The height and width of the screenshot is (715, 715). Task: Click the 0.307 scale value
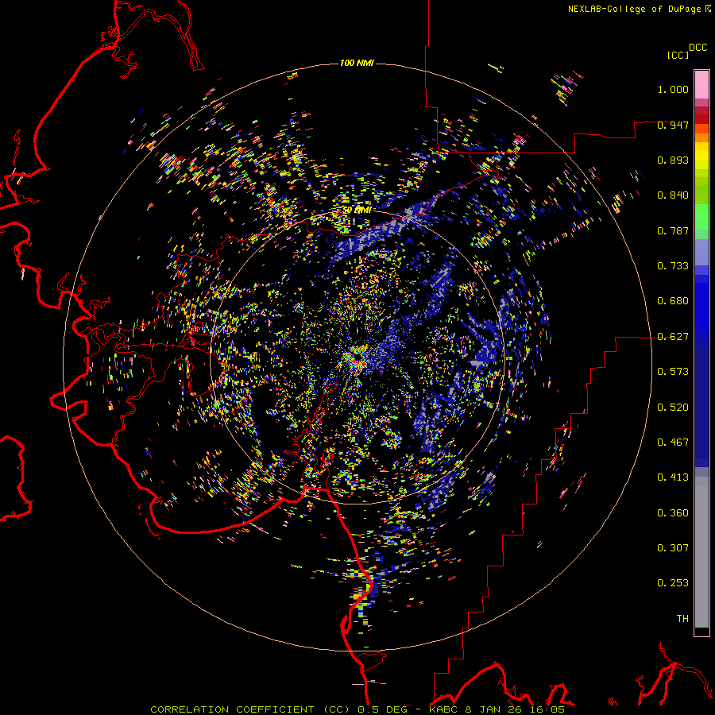(673, 548)
